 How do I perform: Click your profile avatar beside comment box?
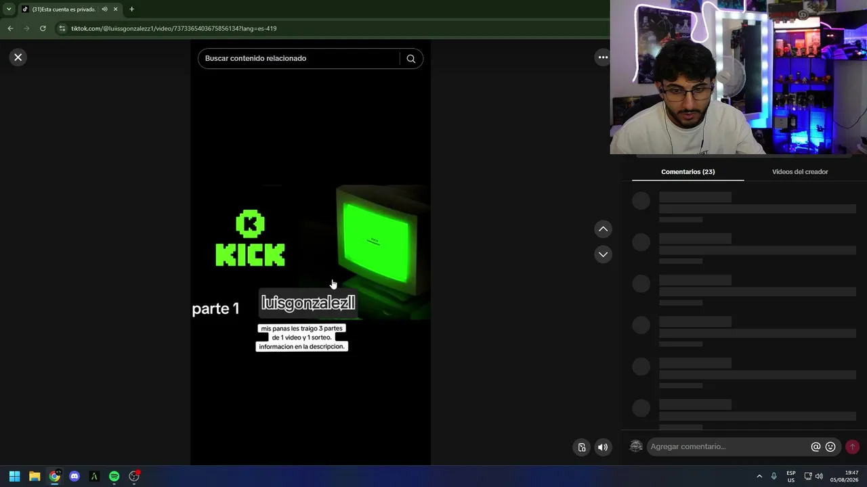pos(636,446)
